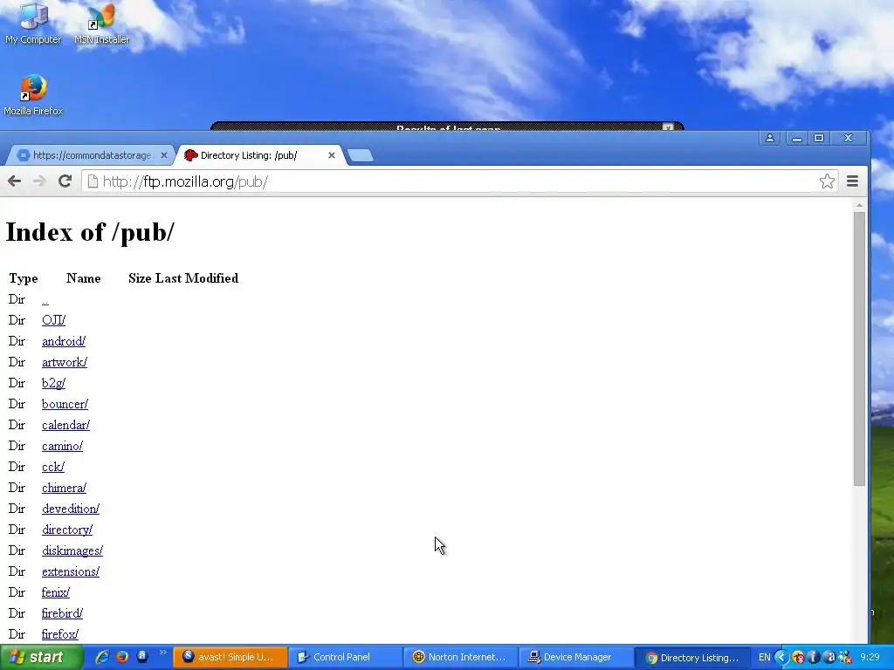
Task: Click the address bar showing ftp.mozilla.org/pub/
Action: (459, 181)
